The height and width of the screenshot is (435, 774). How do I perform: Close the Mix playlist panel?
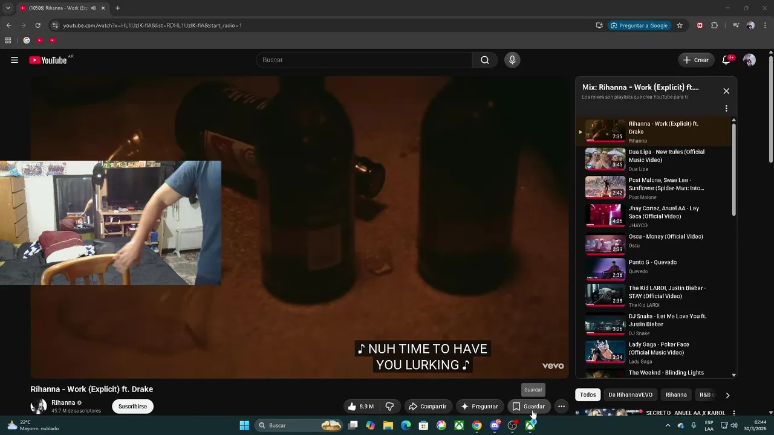tap(726, 91)
